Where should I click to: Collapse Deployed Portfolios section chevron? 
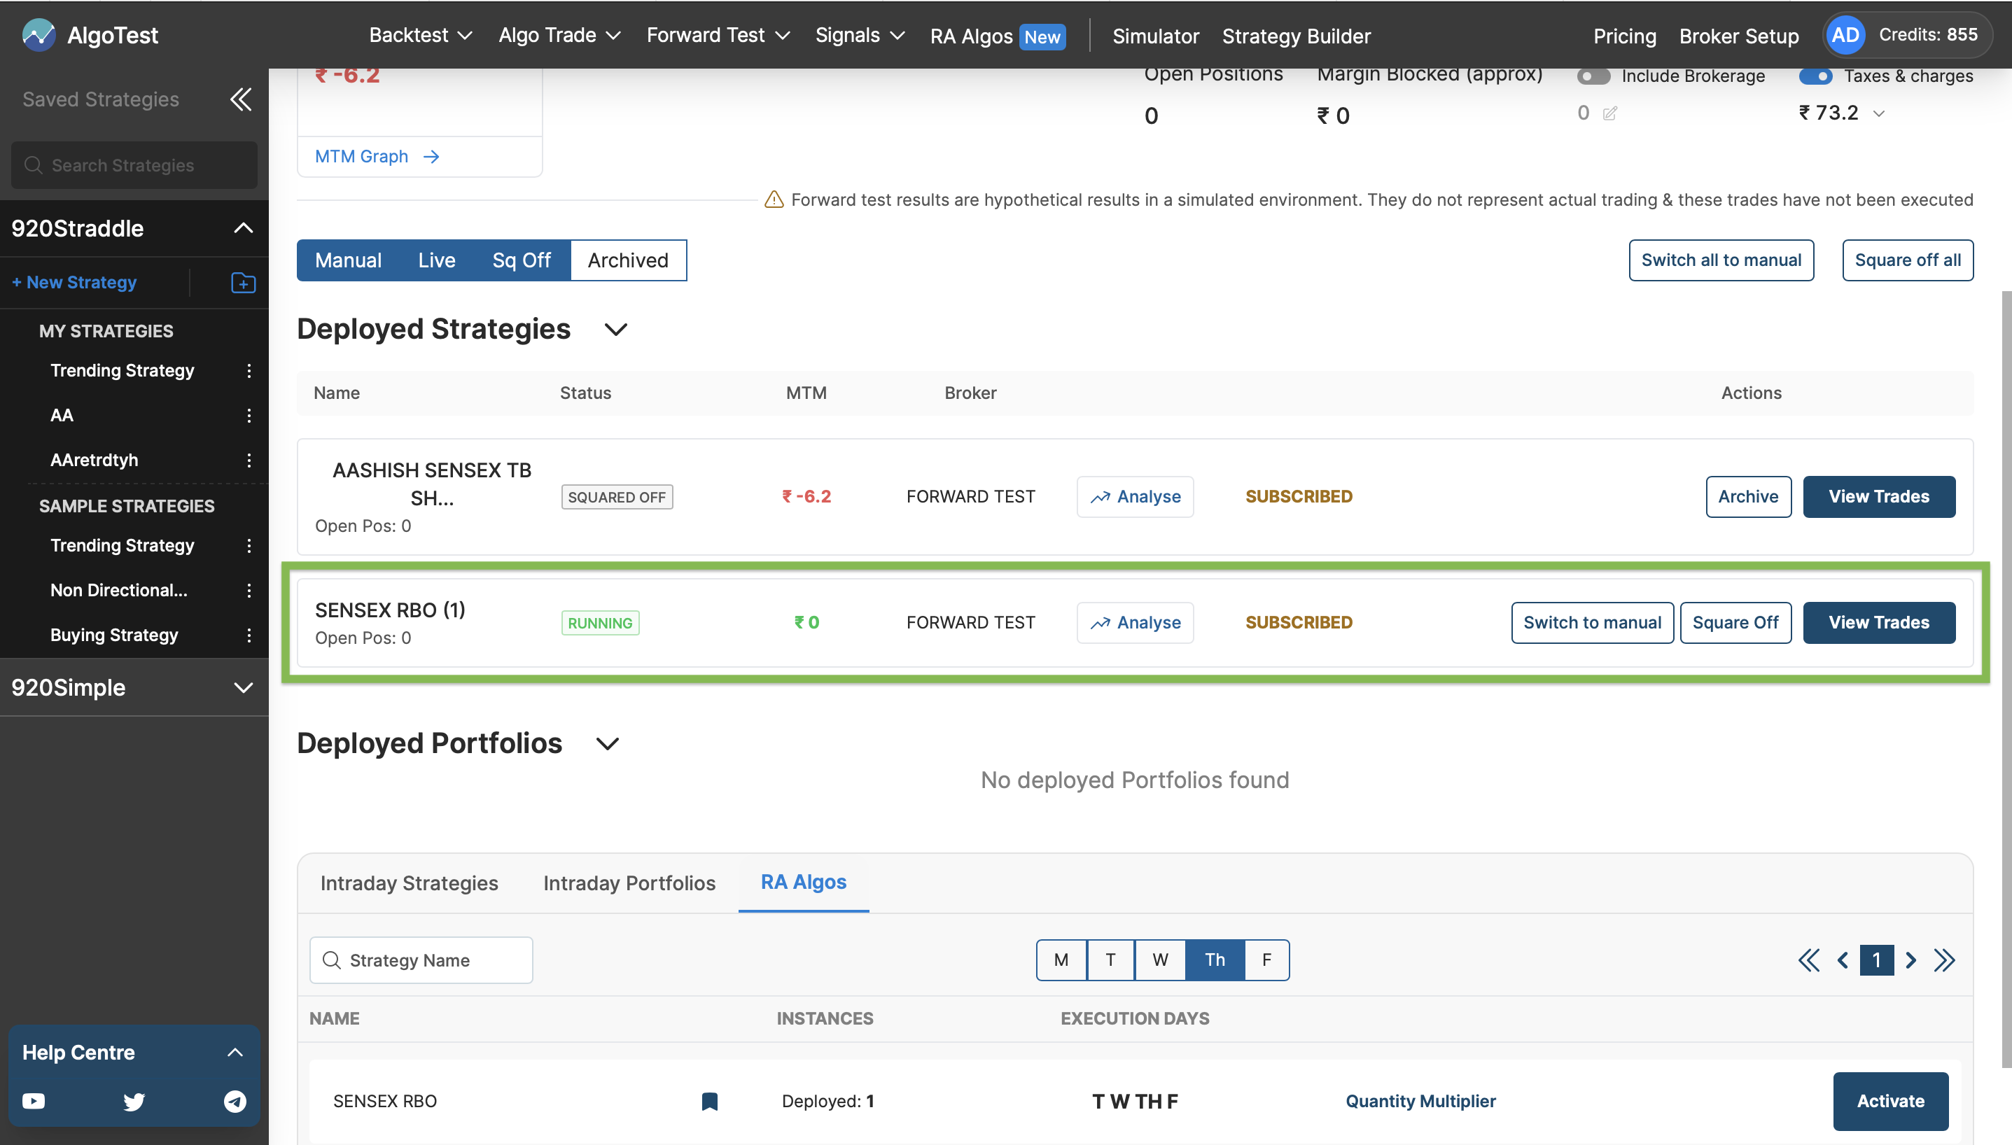click(x=608, y=744)
